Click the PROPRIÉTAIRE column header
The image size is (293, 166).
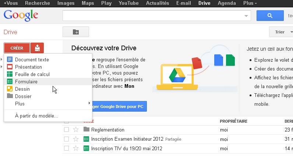(234, 121)
